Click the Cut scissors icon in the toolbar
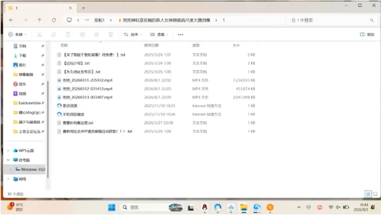 point(39,35)
